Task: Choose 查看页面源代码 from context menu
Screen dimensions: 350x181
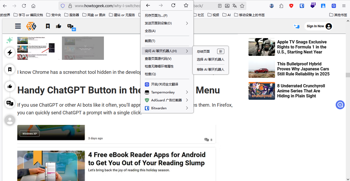Action: [158, 59]
